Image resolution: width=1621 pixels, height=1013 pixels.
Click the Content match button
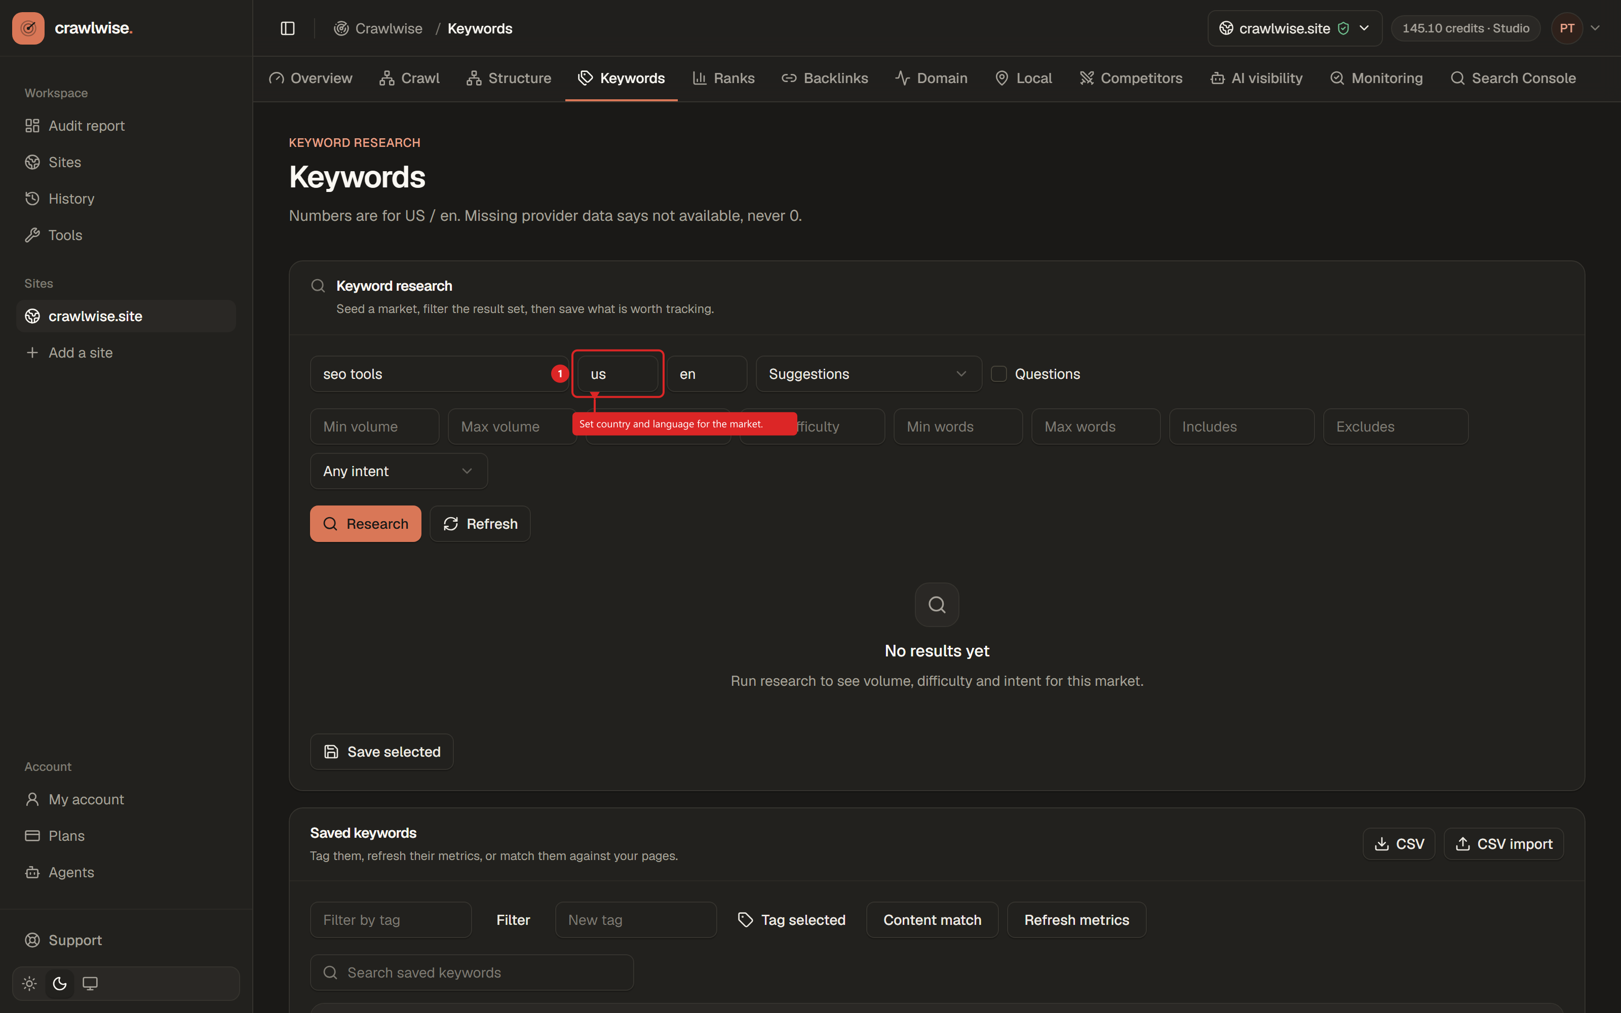933,920
